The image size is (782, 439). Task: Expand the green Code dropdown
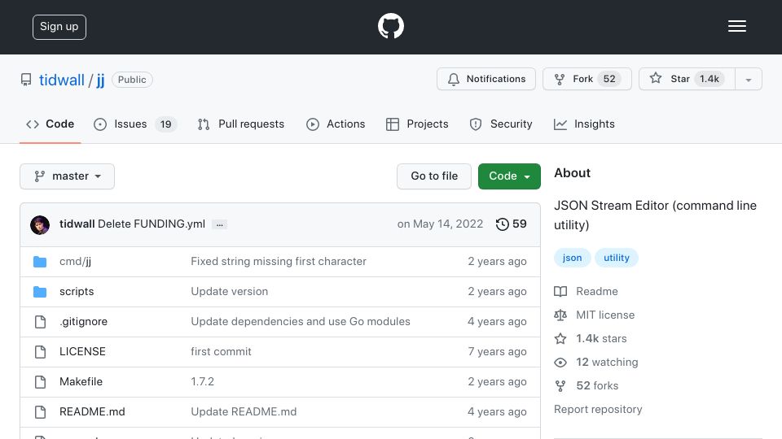pos(509,176)
